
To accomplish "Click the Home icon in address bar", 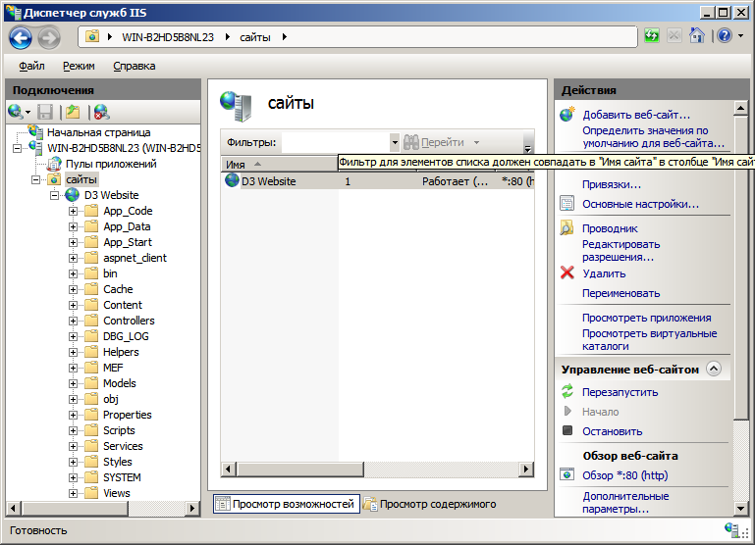I will point(696,35).
